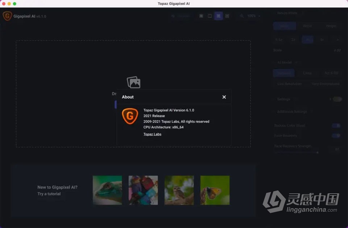This screenshot has height=228, width=348.
Task: Select the Height resize mode tab
Action: [x=331, y=26]
